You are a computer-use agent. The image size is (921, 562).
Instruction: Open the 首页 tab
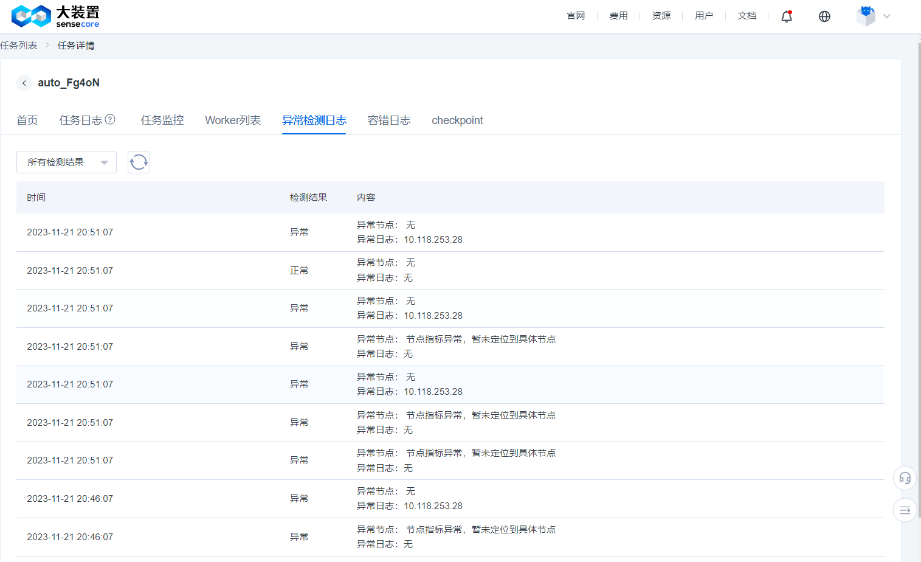pyautogui.click(x=27, y=120)
